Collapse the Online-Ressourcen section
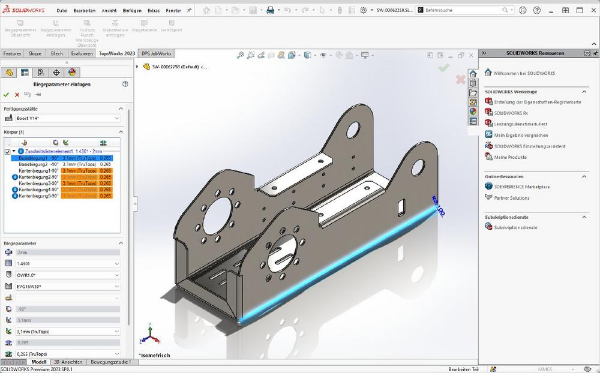The width and height of the screenshot is (600, 373). point(584,176)
